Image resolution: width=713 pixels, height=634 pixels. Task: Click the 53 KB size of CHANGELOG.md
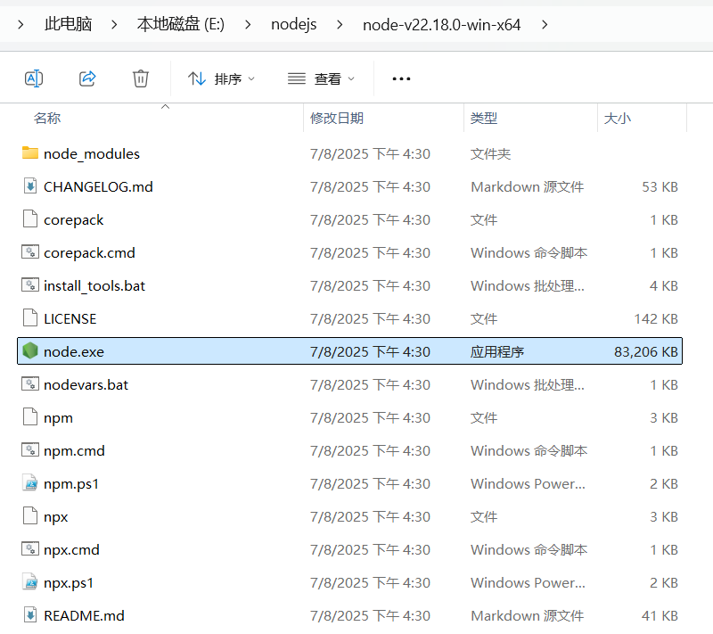[660, 186]
